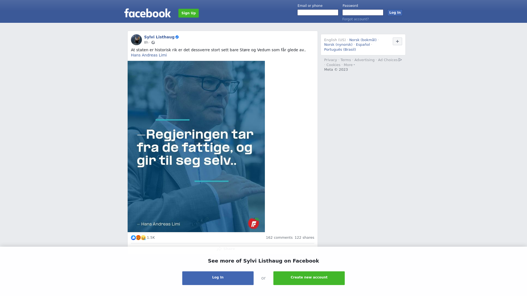The height and width of the screenshot is (296, 527).
Task: Open the Forgot account? link
Action: (x=355, y=19)
